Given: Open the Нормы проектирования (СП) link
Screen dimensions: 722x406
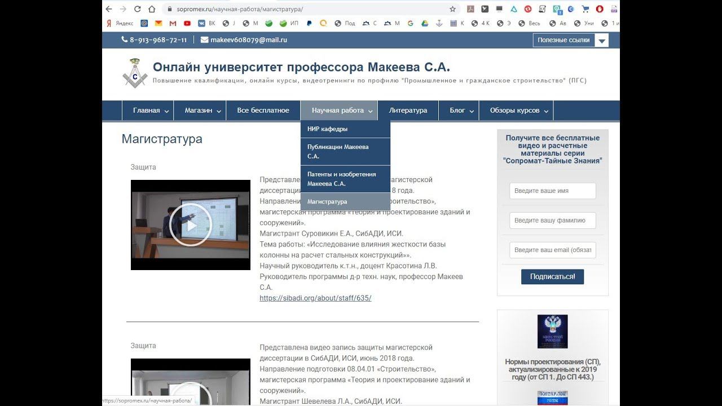Looking at the screenshot, I should click(x=553, y=369).
